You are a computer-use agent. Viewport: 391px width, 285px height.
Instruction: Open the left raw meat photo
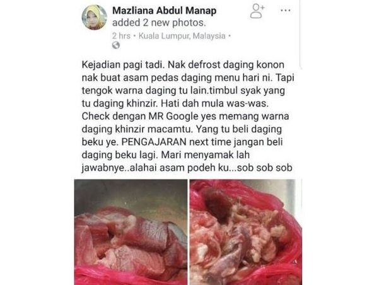click(x=131, y=232)
